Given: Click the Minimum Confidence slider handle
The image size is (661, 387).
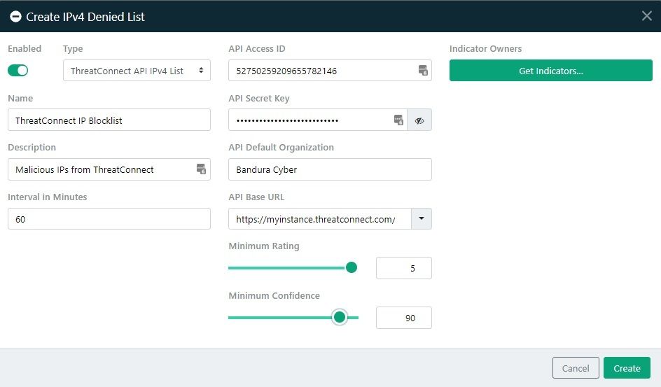Looking at the screenshot, I should (x=340, y=317).
